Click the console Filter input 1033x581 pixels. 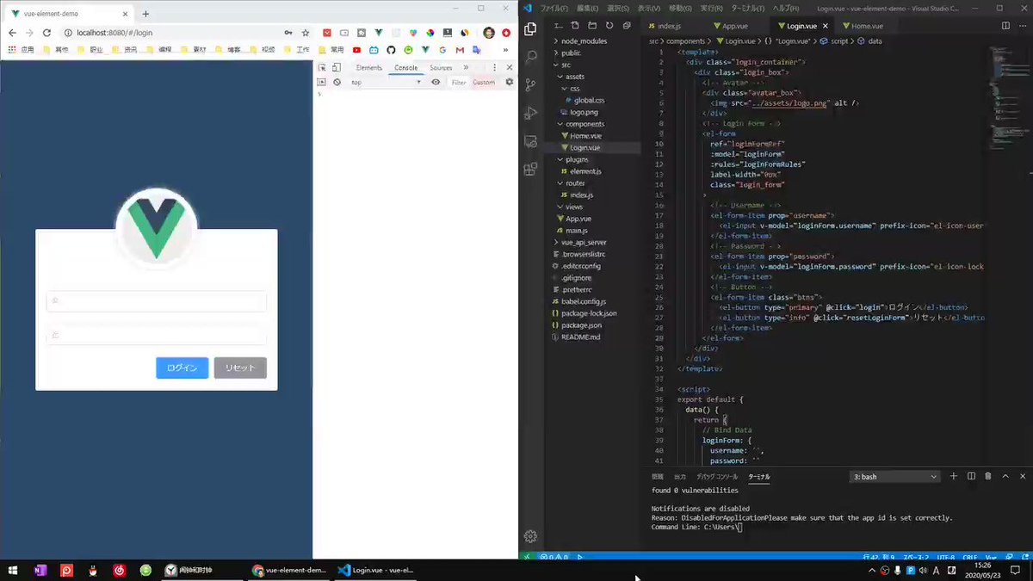point(459,82)
